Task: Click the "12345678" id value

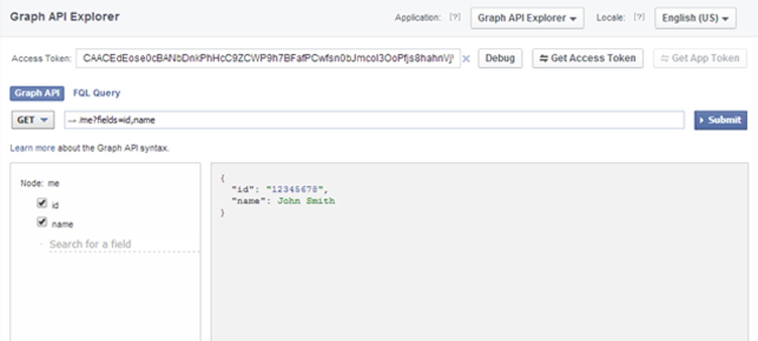Action: pos(295,189)
